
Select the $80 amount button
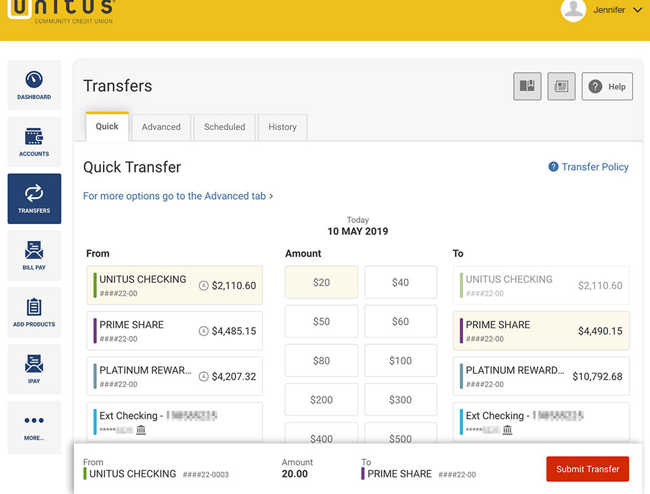(321, 361)
